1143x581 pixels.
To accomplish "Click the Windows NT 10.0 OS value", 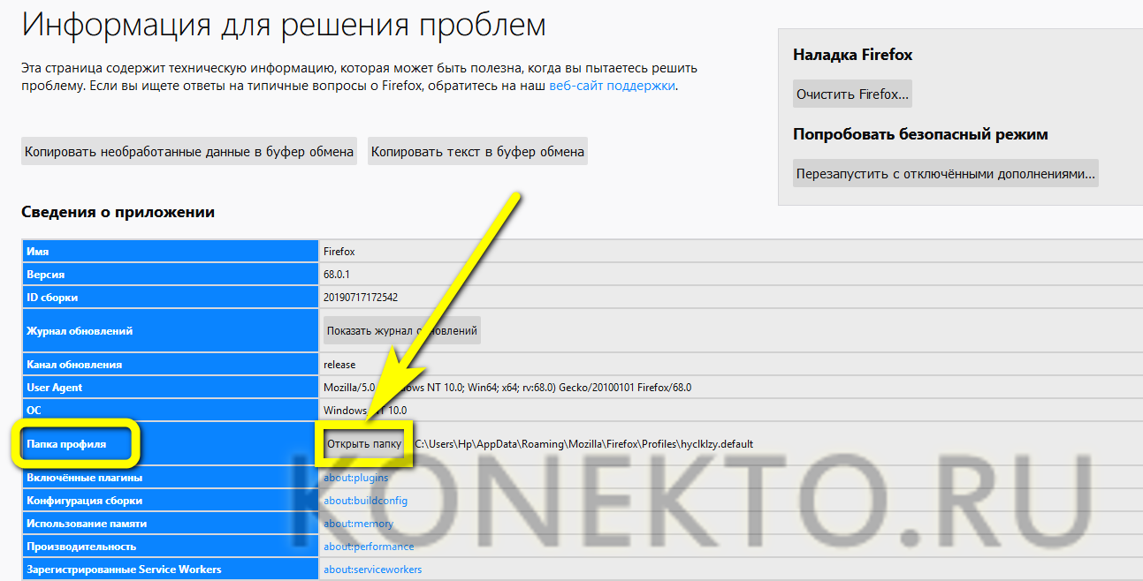I will pos(365,411).
